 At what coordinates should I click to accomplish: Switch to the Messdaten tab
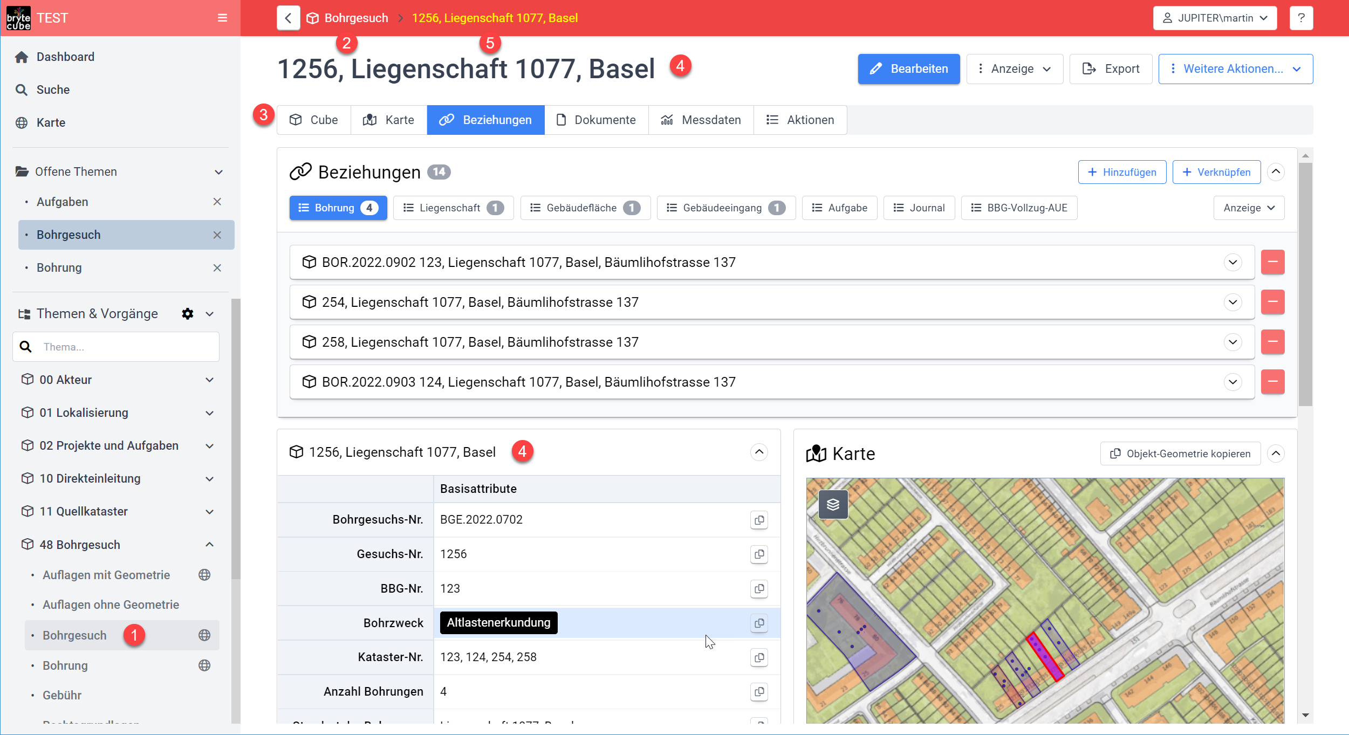(x=701, y=120)
